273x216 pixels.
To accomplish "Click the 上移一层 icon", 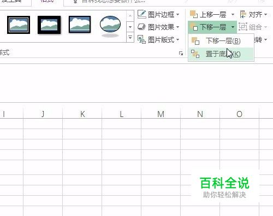I will pyautogui.click(x=194, y=14).
